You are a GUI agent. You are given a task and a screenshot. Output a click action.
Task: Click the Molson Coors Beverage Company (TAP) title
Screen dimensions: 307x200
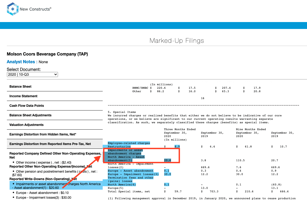point(47,54)
